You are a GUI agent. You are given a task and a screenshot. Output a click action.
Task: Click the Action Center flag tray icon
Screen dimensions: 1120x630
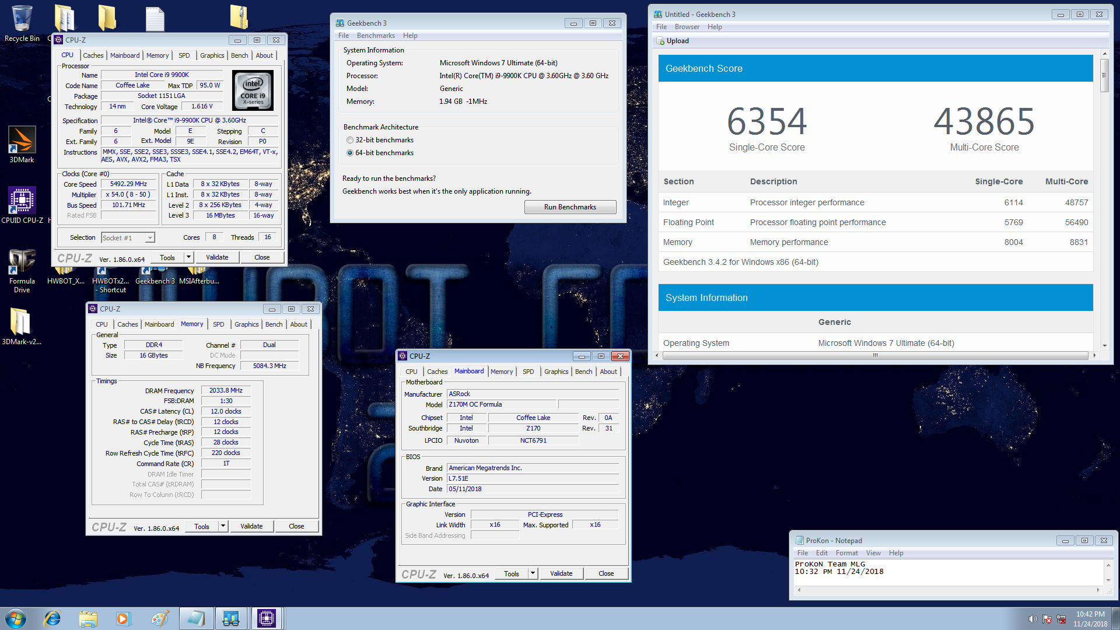(x=1047, y=619)
